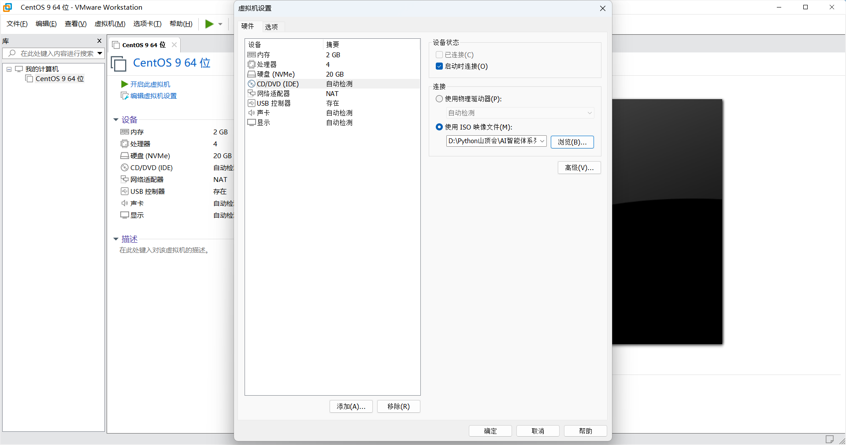Select the 声卡 (sound card) device icon
Screen dimensions: 846x445
point(252,113)
